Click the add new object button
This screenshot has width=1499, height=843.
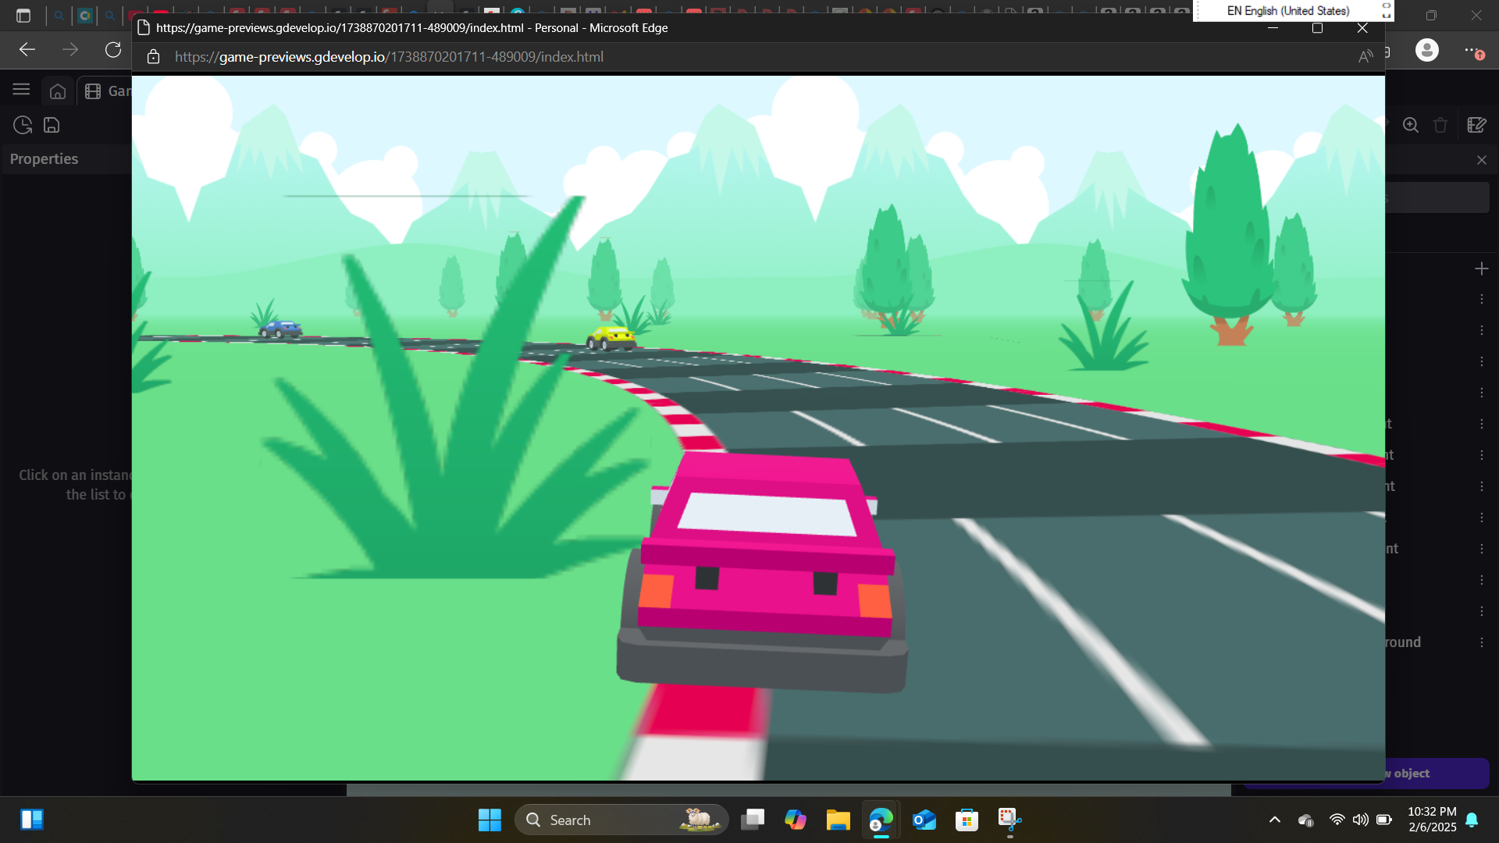click(1437, 774)
